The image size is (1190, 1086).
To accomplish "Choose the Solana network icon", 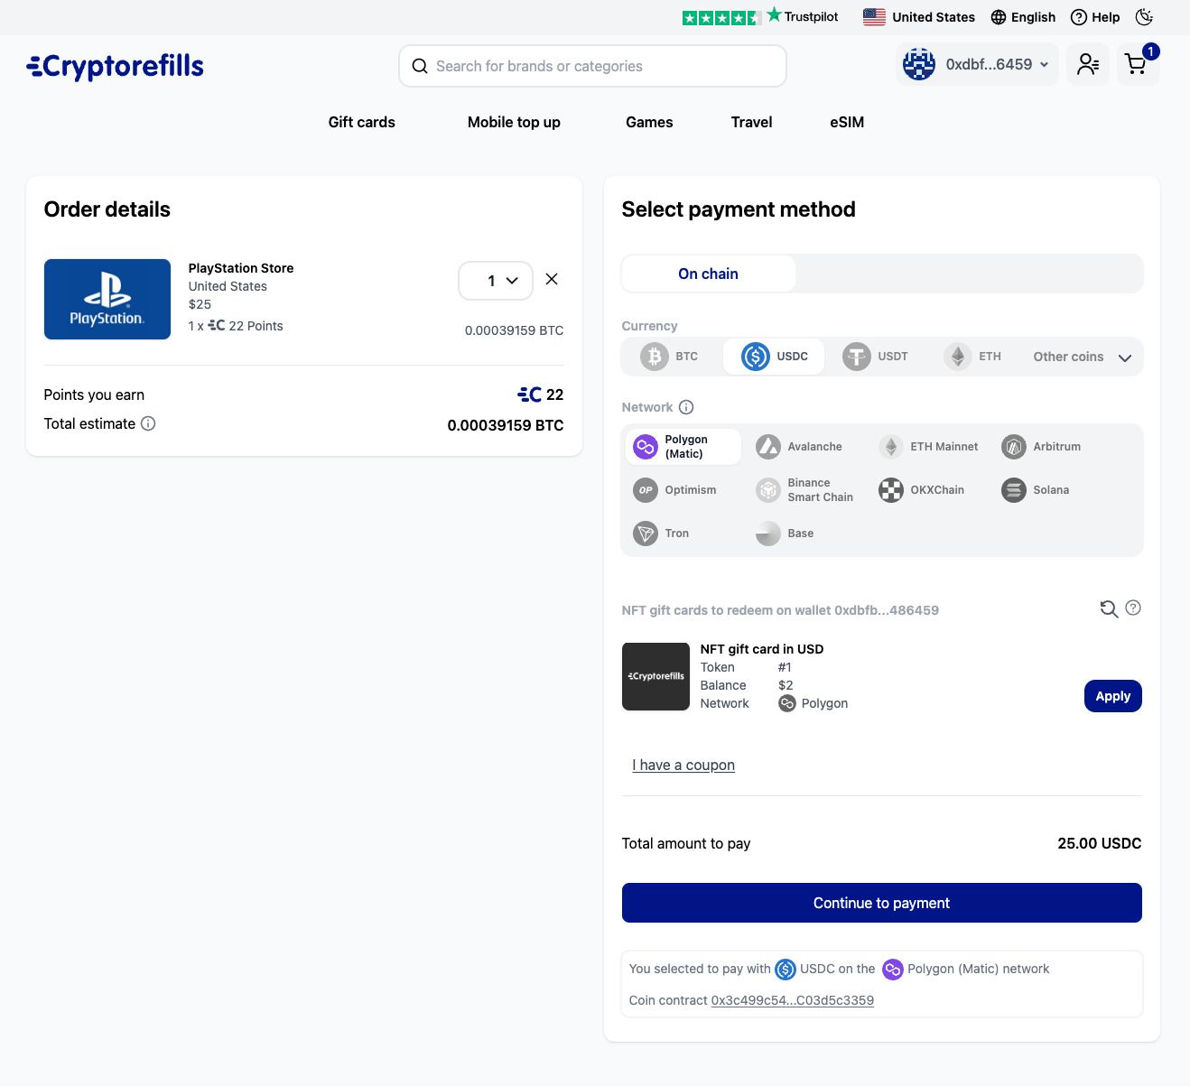I will click(1012, 489).
